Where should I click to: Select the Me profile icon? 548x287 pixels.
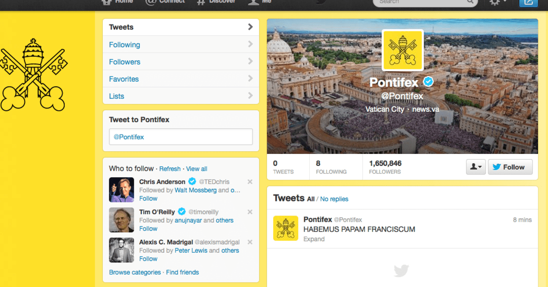point(253,2)
